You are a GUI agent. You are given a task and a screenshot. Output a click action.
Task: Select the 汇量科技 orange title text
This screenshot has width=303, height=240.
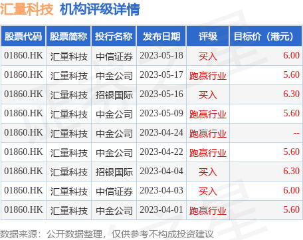(x=27, y=9)
